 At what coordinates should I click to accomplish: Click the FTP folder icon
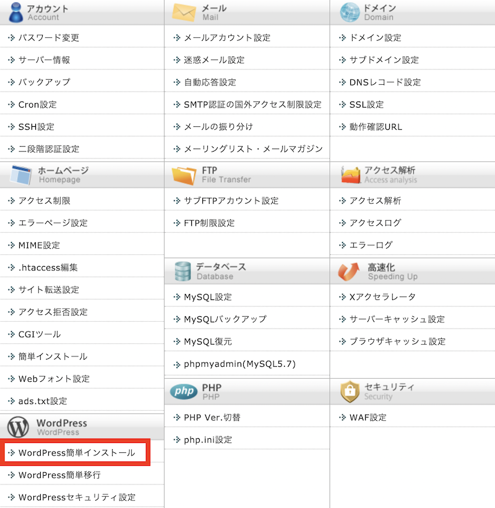pyautogui.click(x=184, y=176)
